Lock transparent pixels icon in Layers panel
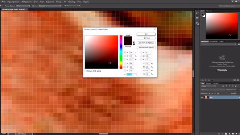This screenshot has width=240, height=135. click(209, 93)
